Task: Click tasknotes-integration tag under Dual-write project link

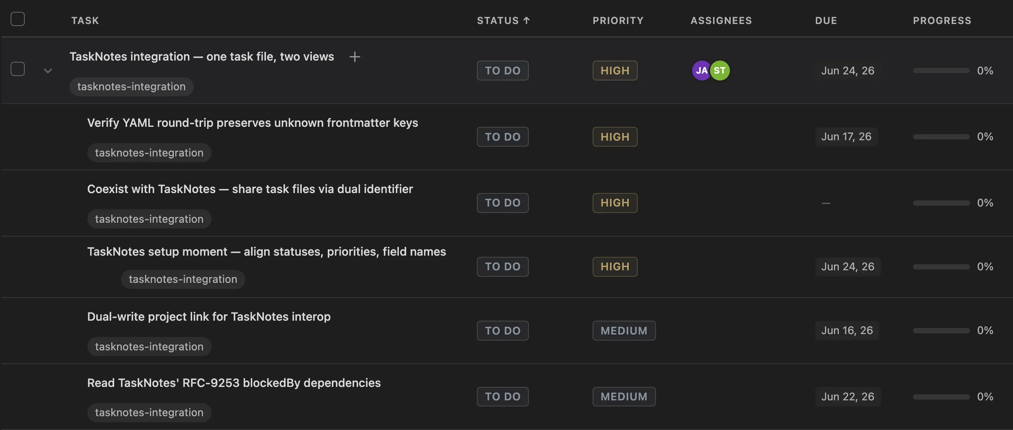Action: (x=149, y=347)
